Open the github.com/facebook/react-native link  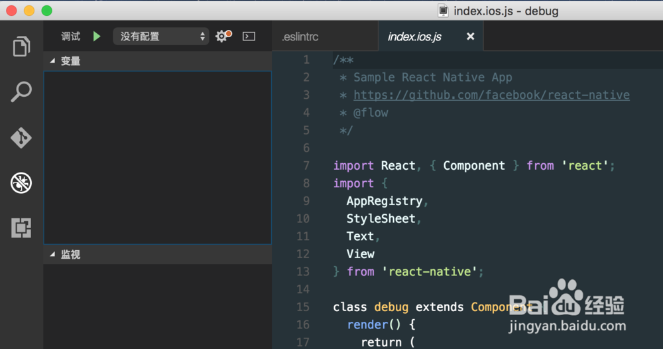click(491, 95)
